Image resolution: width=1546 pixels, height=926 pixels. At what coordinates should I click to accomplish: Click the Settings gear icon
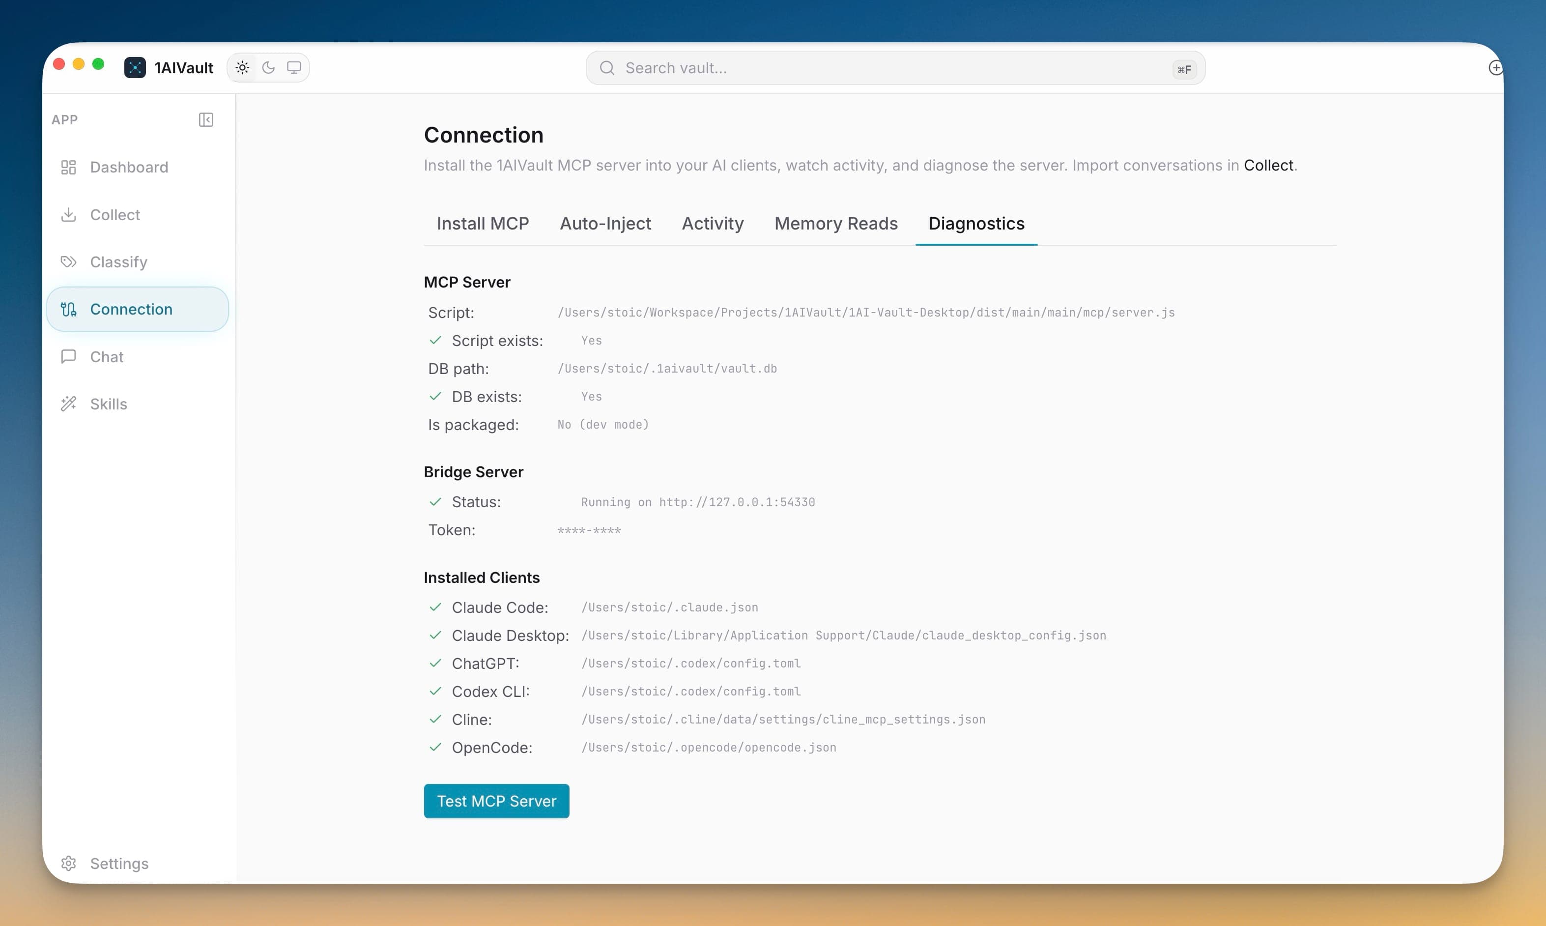pyautogui.click(x=69, y=864)
